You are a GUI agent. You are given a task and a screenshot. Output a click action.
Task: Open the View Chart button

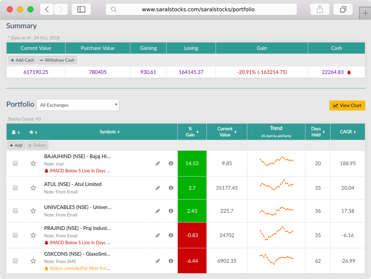click(x=347, y=106)
